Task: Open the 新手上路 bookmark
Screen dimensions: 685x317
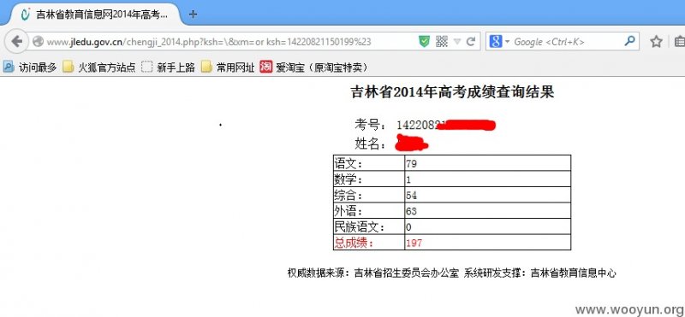Action: point(169,68)
